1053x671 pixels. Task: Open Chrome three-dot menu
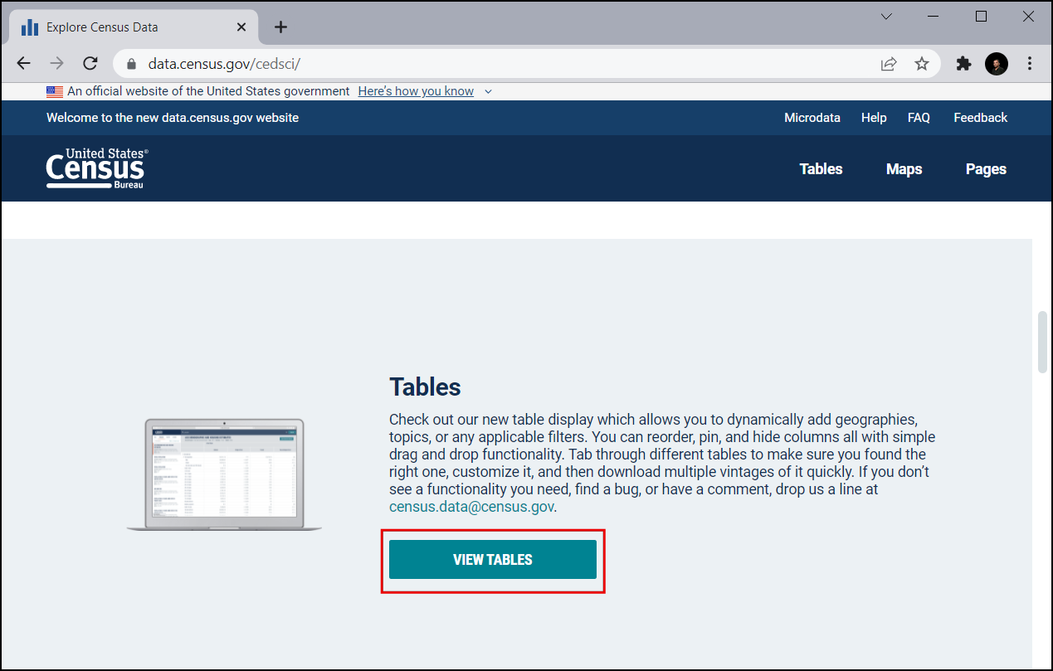[x=1030, y=64]
